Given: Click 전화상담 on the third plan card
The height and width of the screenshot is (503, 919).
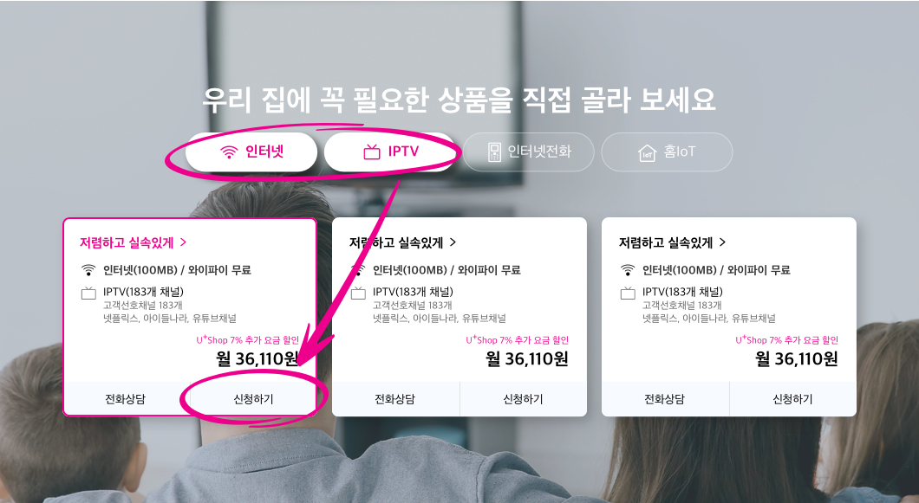Looking at the screenshot, I should 665,399.
